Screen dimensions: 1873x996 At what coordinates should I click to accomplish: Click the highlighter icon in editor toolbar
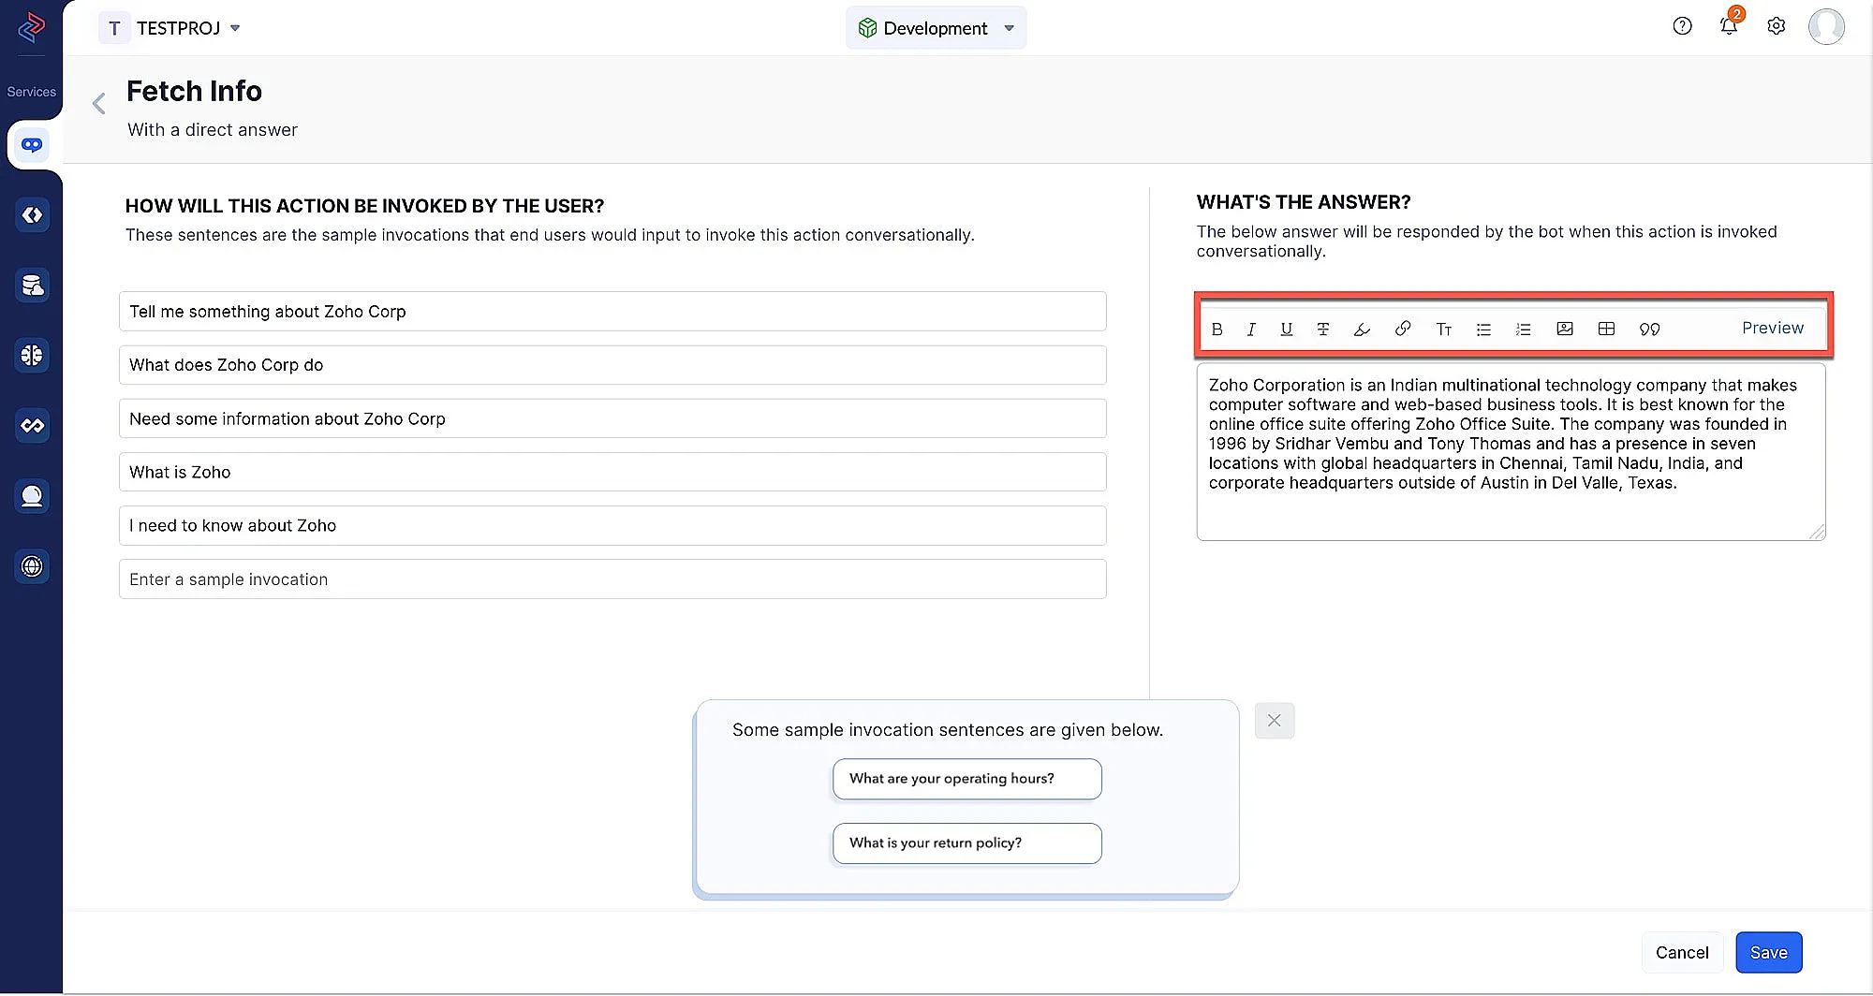pos(1362,330)
